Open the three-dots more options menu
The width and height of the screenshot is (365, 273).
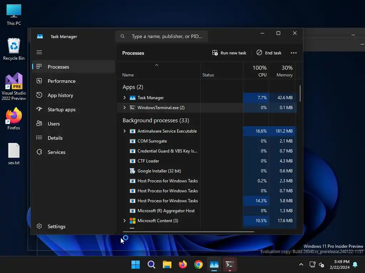click(x=294, y=53)
